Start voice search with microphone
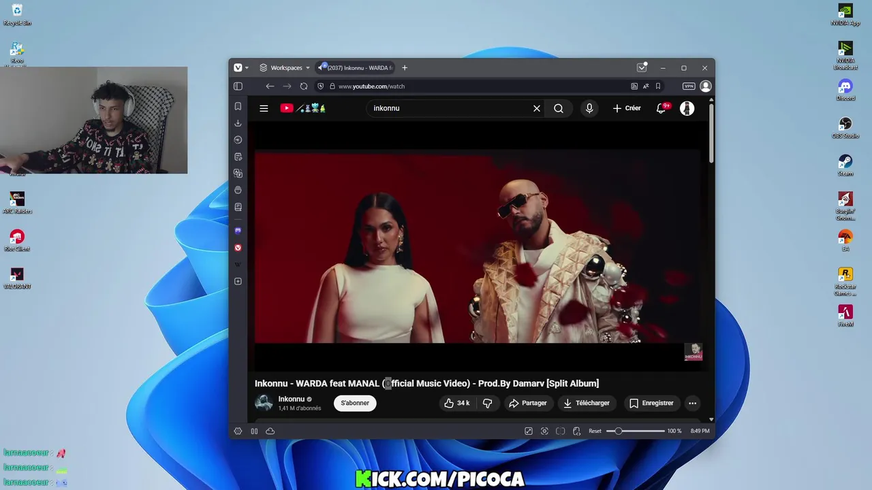The image size is (872, 490). coord(589,108)
